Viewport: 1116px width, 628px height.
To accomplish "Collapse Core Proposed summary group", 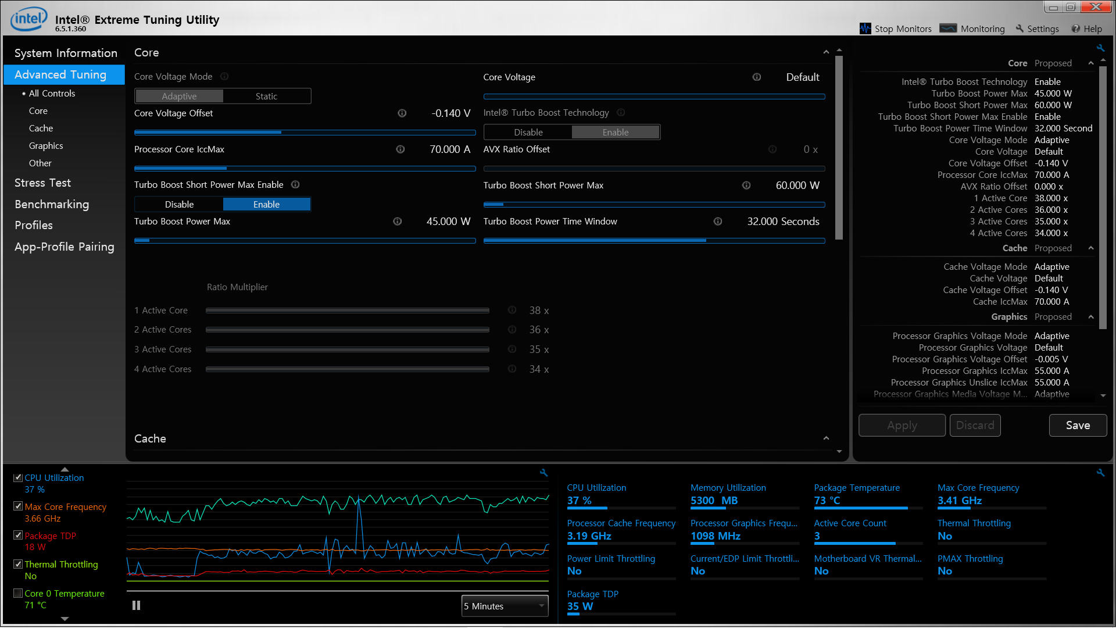I will tap(1091, 63).
